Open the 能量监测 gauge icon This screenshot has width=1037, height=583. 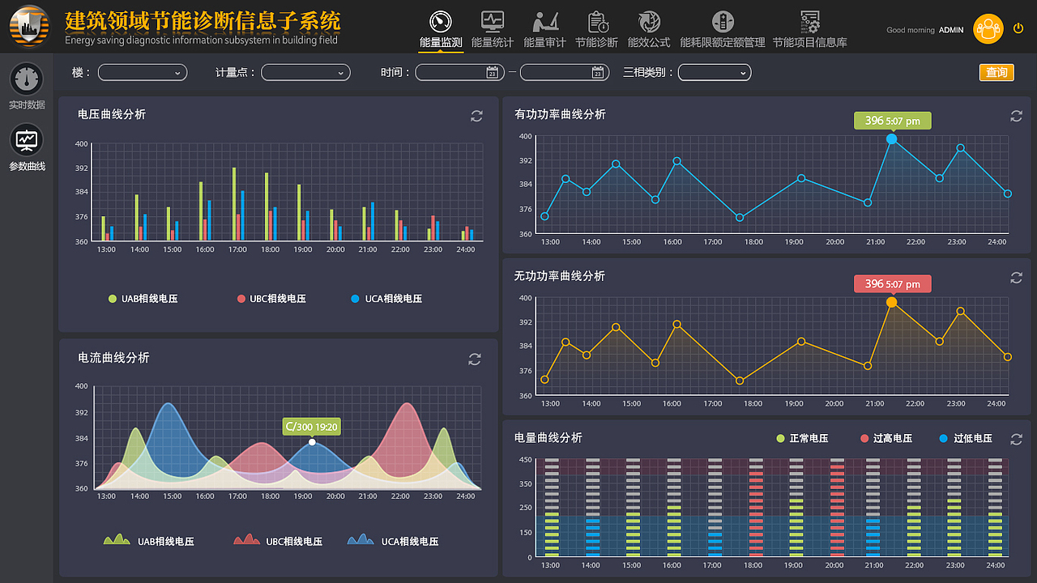click(441, 22)
